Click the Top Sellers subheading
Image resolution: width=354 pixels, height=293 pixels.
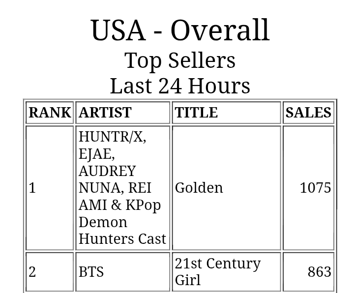tap(180, 60)
